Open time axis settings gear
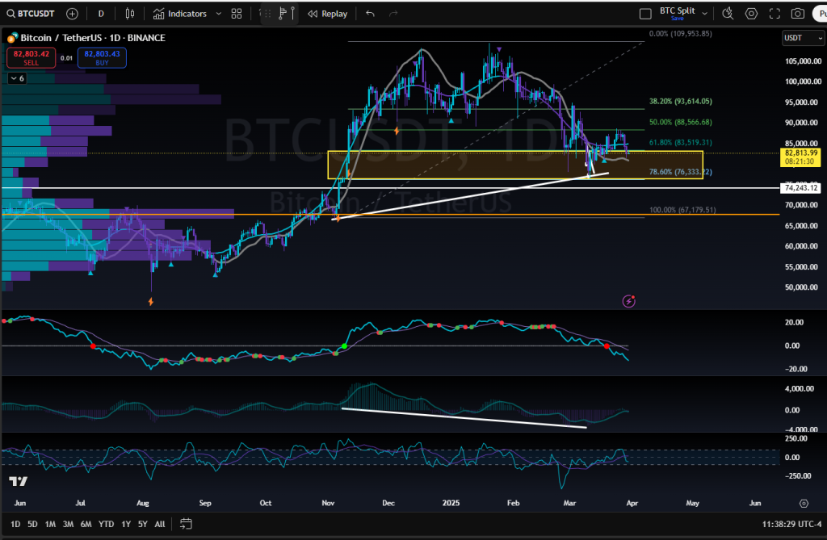The height and width of the screenshot is (540, 827). tap(804, 503)
